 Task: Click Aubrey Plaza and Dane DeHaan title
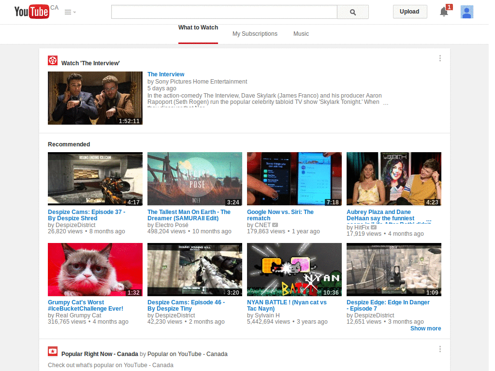(380, 215)
